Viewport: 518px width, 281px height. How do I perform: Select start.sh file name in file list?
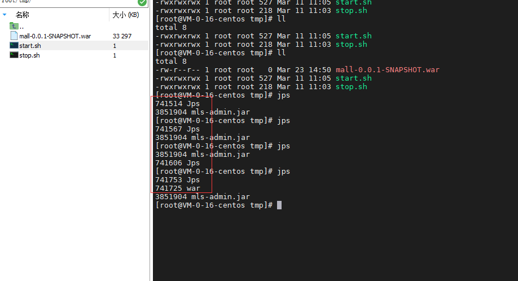(x=30, y=46)
